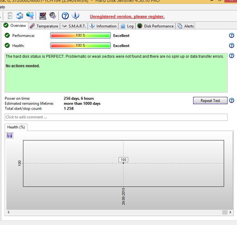
Task: Click the info bubble icon in toolbar
Action: click(x=75, y=16)
